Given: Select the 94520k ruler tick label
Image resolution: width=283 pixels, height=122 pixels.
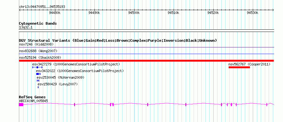Looking at the screenshot, I should [x=213, y=13].
